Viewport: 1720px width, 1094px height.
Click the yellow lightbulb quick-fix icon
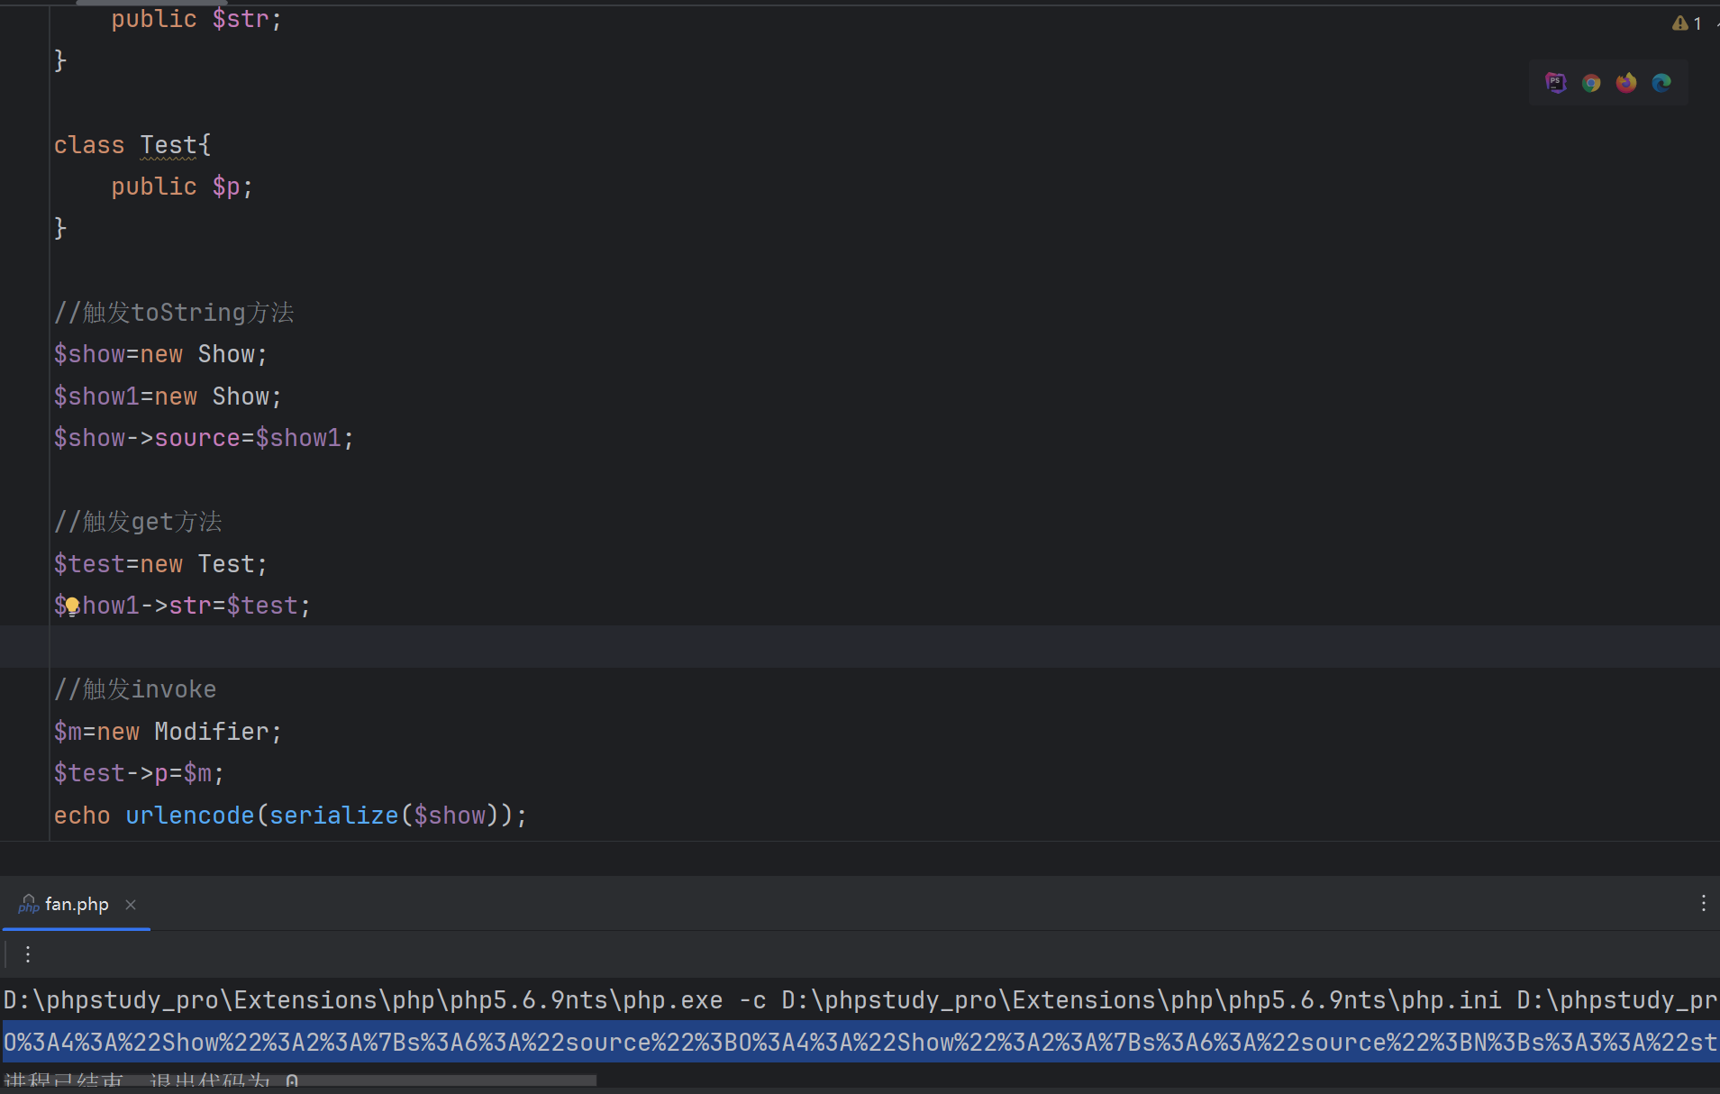[x=72, y=606]
